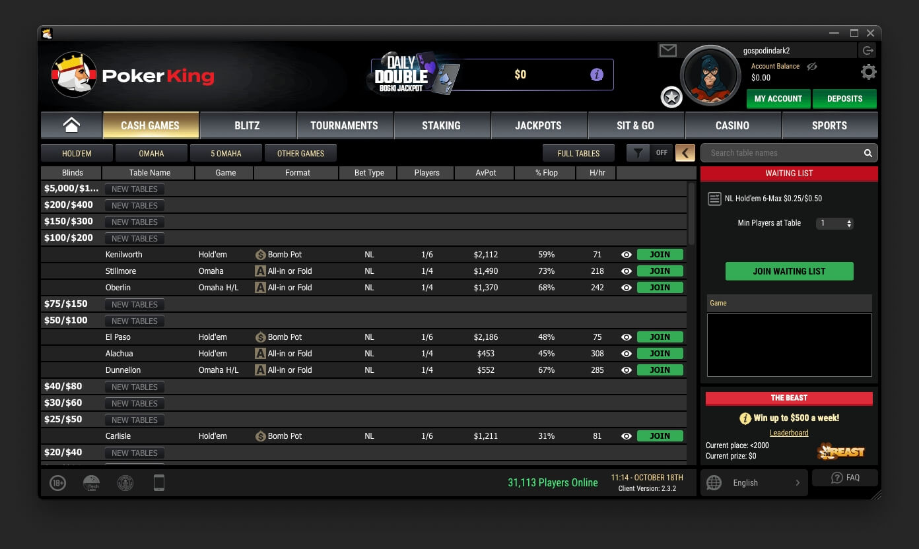Image resolution: width=919 pixels, height=549 pixels.
Task: Click the round gaming seal icon
Action: pyautogui.click(x=125, y=484)
